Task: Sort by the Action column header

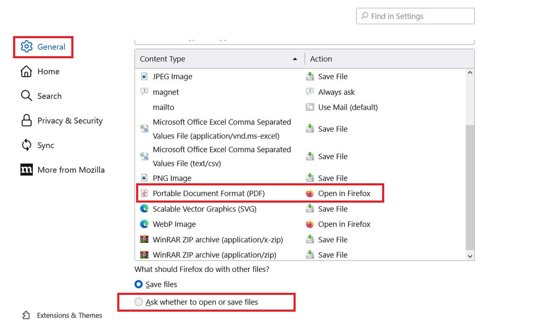Action: (x=389, y=59)
